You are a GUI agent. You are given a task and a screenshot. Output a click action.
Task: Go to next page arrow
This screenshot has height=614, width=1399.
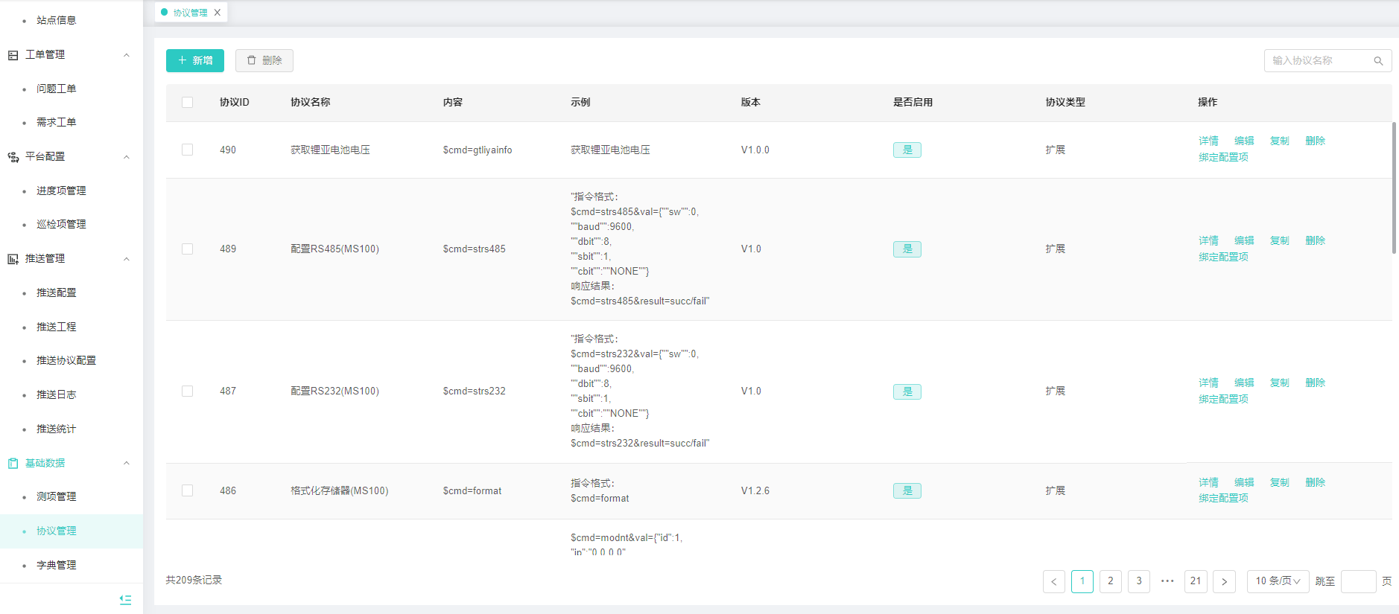pyautogui.click(x=1224, y=581)
